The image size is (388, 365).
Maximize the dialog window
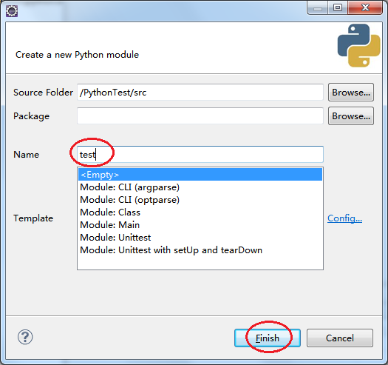point(338,8)
